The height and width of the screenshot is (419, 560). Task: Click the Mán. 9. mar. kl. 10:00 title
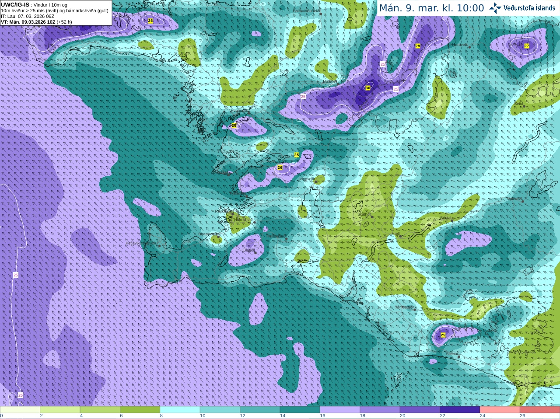click(431, 8)
